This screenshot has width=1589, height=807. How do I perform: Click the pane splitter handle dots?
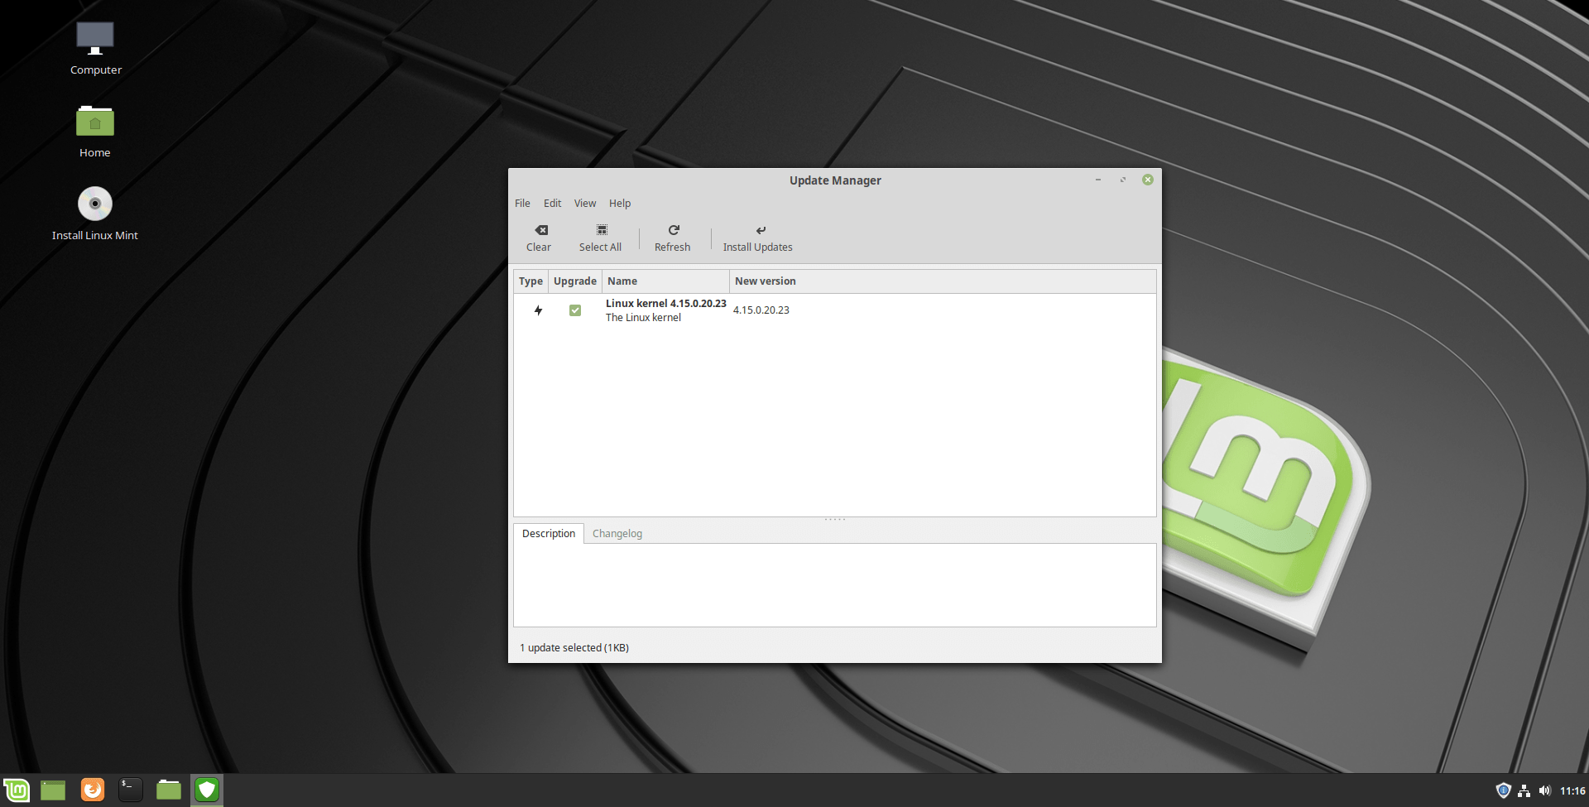pyautogui.click(x=835, y=520)
